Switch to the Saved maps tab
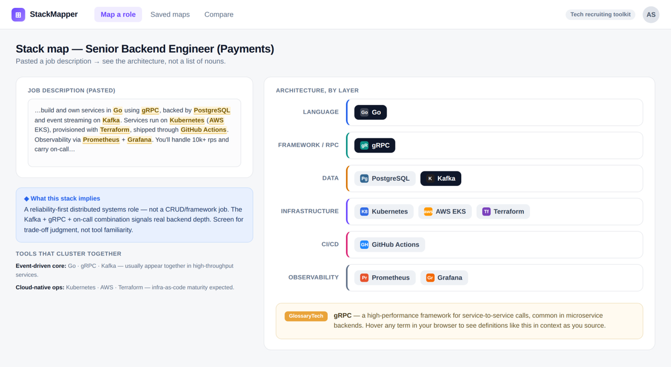Screen dimensions: 671x367 pos(170,15)
